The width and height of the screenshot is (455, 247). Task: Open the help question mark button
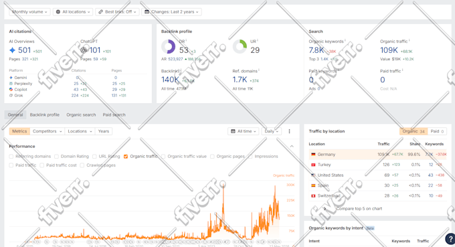[x=450, y=239]
